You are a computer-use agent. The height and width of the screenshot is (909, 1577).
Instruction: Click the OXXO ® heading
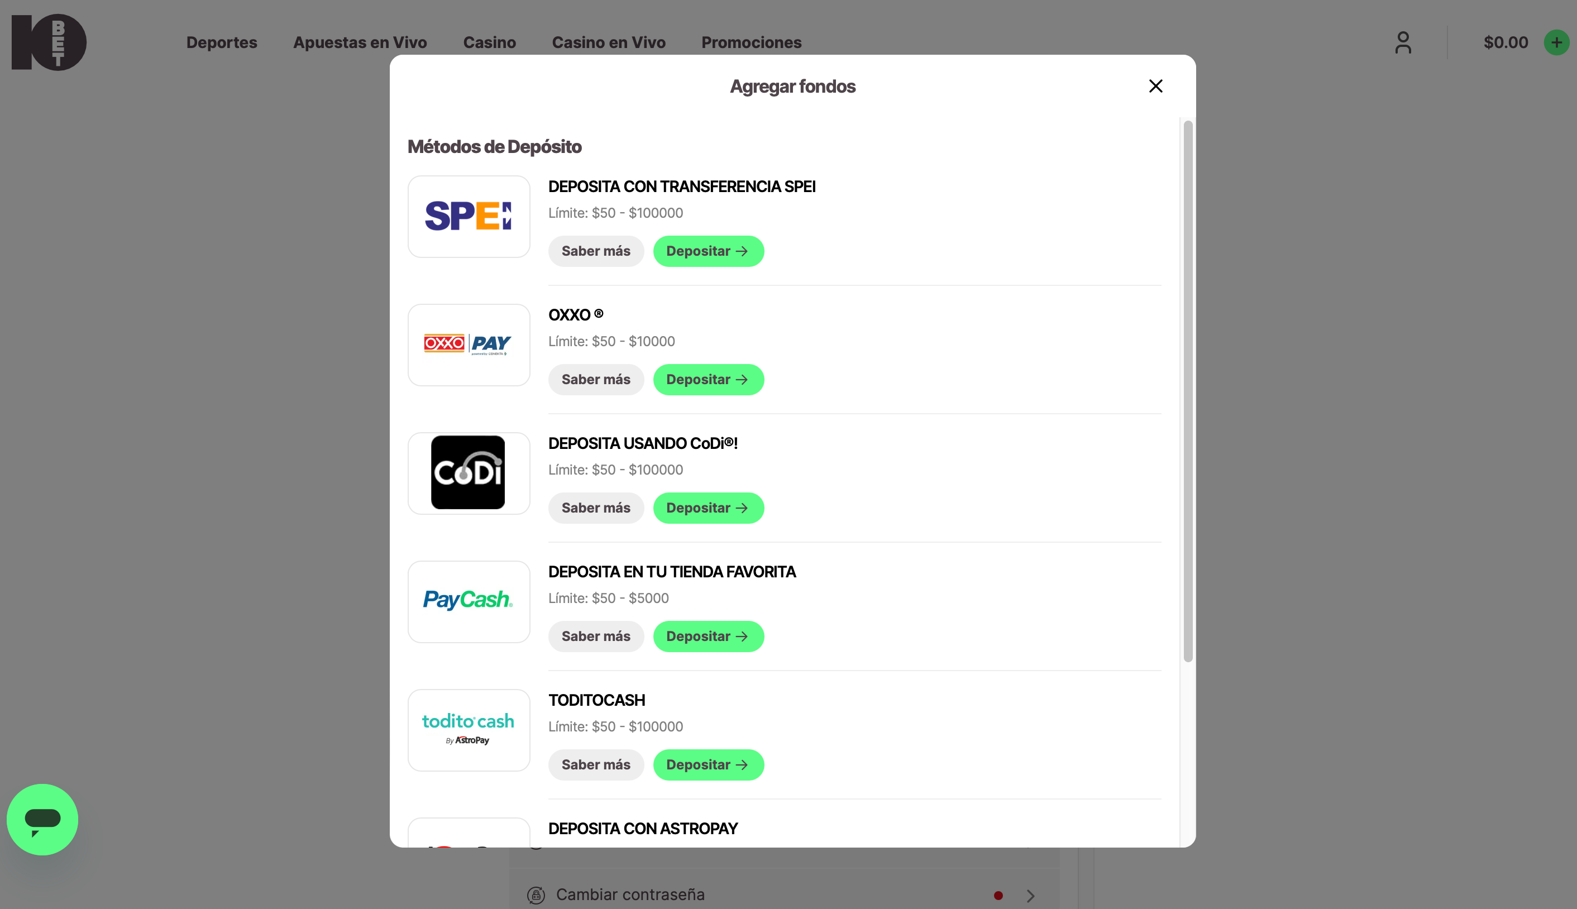[x=576, y=315]
